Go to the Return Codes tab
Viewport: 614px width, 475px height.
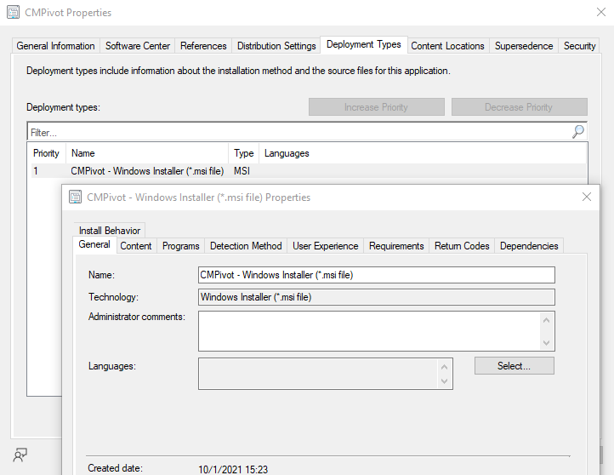tap(462, 246)
